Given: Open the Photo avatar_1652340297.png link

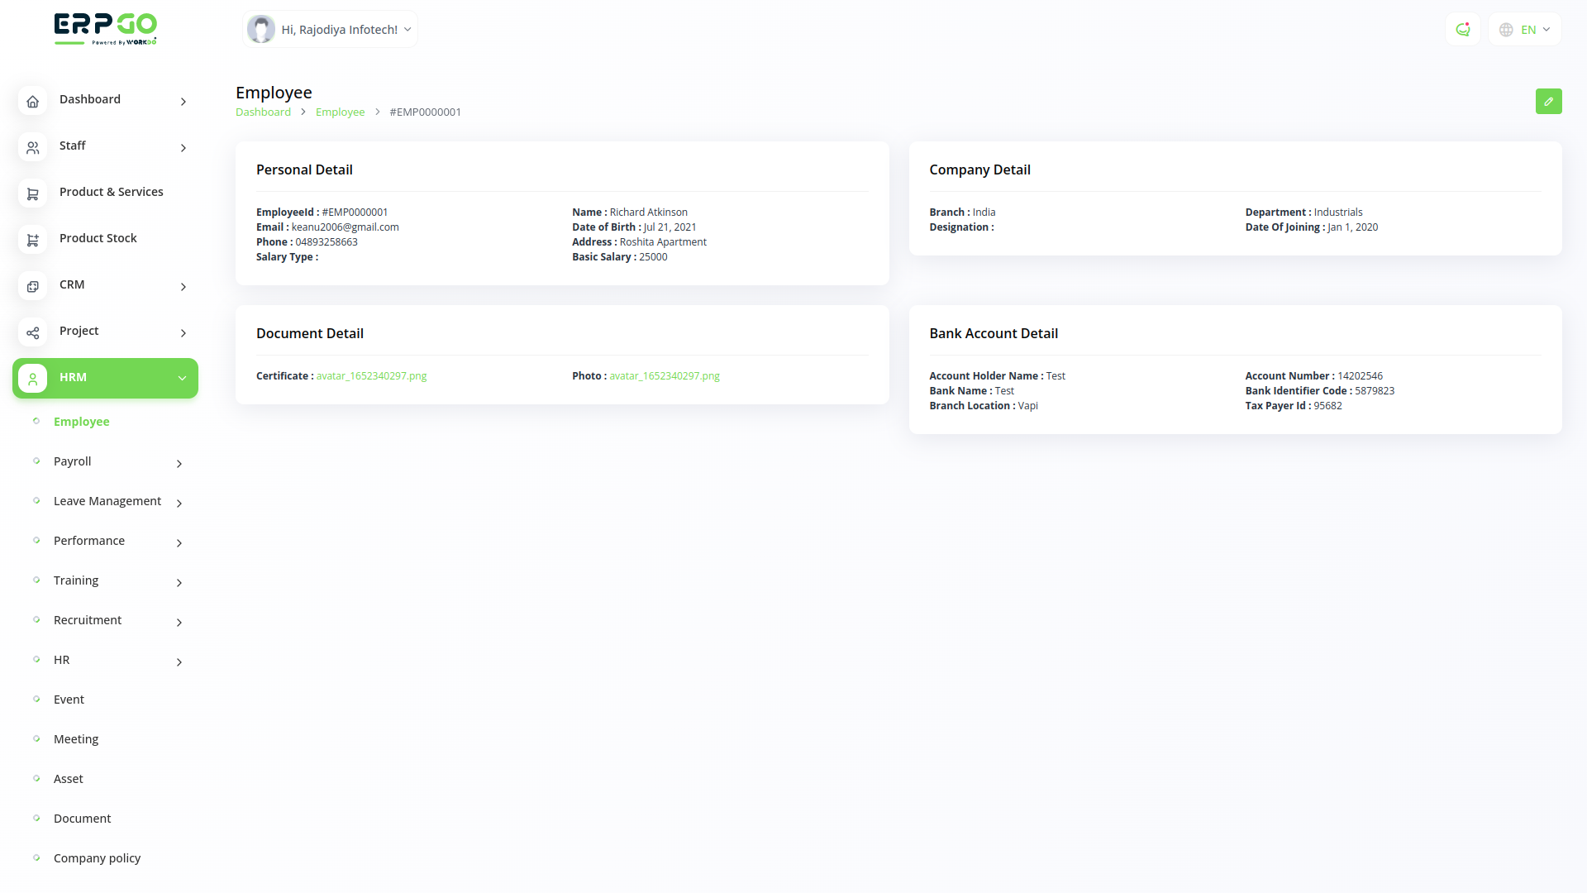Looking at the screenshot, I should (664, 376).
